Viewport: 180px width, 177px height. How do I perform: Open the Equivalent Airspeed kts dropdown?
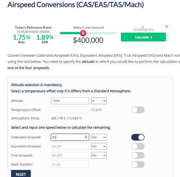pyautogui.click(x=99, y=146)
